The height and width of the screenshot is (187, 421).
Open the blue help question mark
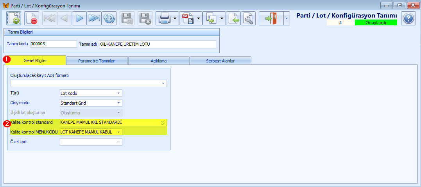coord(408,18)
